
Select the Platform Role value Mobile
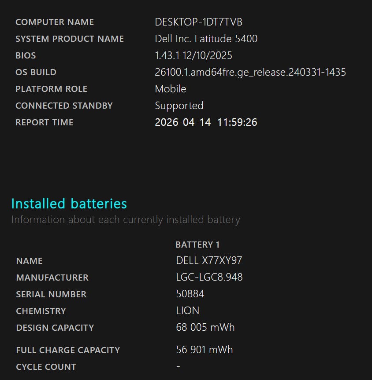pos(170,89)
